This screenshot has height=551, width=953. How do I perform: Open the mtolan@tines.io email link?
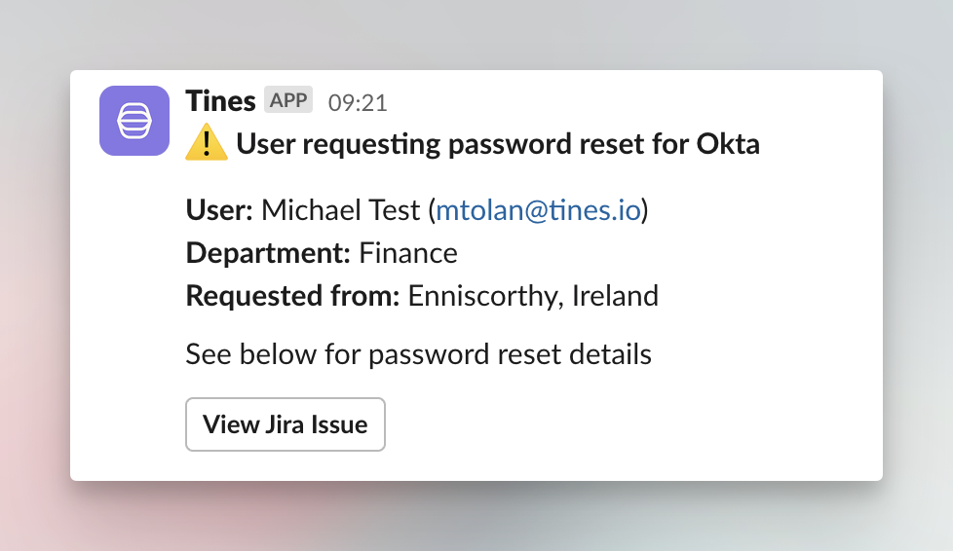538,210
